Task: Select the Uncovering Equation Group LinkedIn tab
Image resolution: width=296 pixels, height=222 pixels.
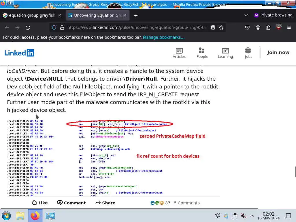Action: (x=97, y=15)
